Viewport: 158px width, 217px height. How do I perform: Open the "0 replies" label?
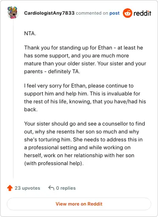coord(66,188)
